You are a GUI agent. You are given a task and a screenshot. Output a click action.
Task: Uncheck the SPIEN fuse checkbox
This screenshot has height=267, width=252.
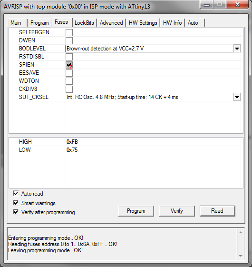click(x=69, y=65)
